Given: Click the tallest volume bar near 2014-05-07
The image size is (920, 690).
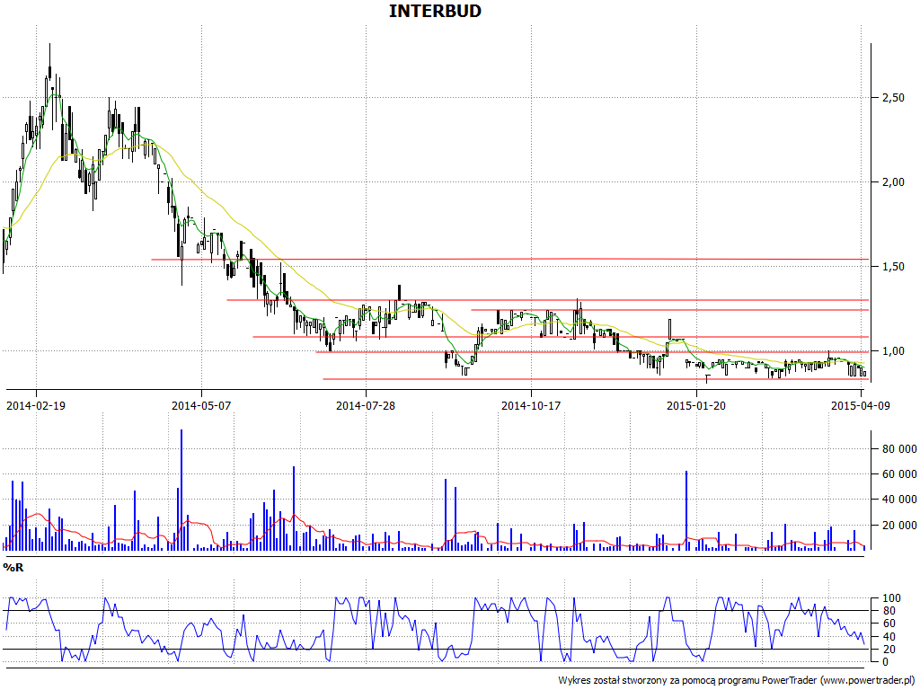Looking at the screenshot, I should pyautogui.click(x=181, y=490).
